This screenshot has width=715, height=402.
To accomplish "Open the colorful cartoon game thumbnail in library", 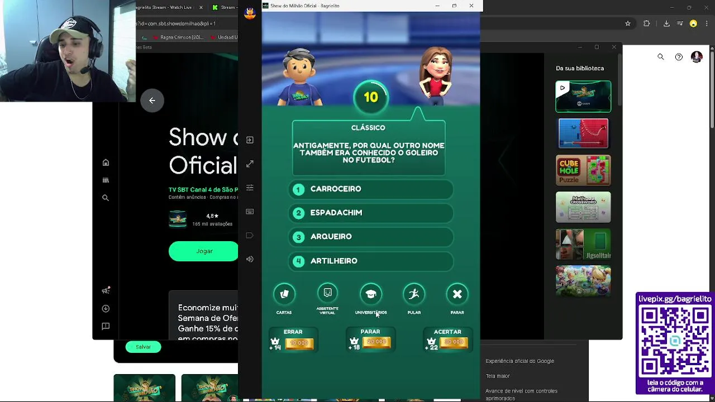I will [x=583, y=281].
